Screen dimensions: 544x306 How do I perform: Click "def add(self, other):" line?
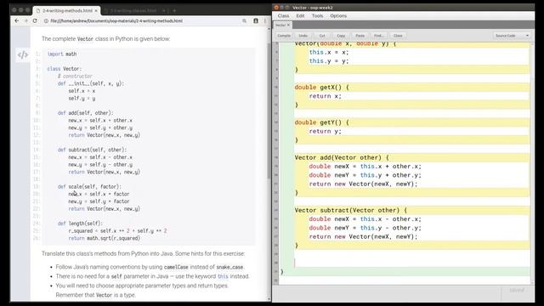tap(85, 113)
